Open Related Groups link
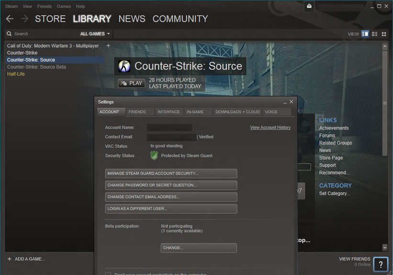 click(336, 143)
